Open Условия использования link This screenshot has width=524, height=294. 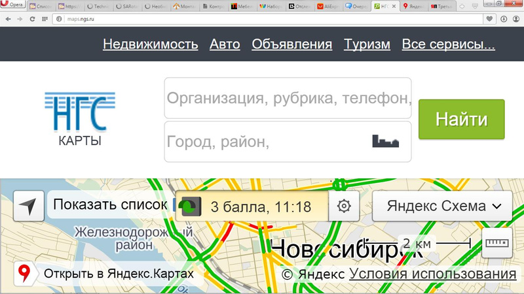432,274
